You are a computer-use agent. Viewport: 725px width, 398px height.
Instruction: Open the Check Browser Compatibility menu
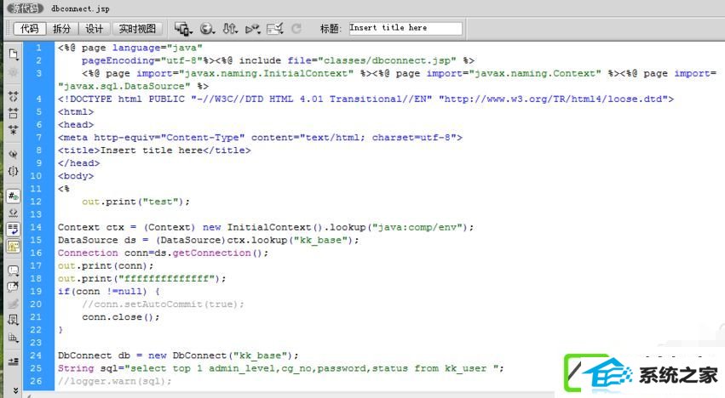click(x=274, y=29)
